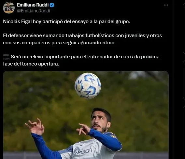
Task: Click the top sidebar card edge
Action: point(184,28)
